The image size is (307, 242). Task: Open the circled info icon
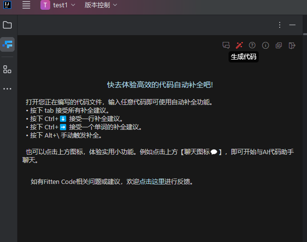coord(266,45)
